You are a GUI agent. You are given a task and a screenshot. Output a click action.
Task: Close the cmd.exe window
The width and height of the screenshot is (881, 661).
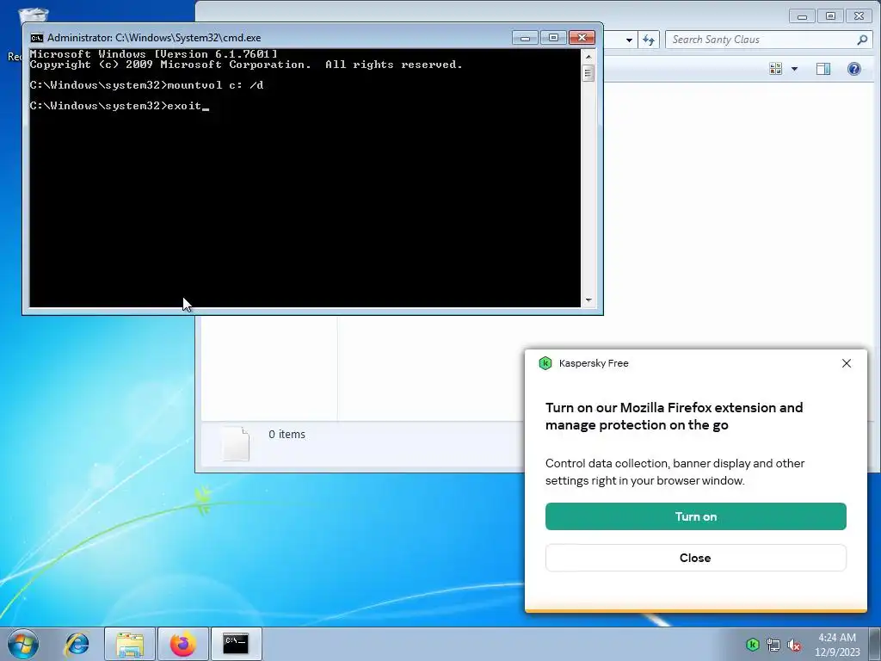(x=582, y=38)
